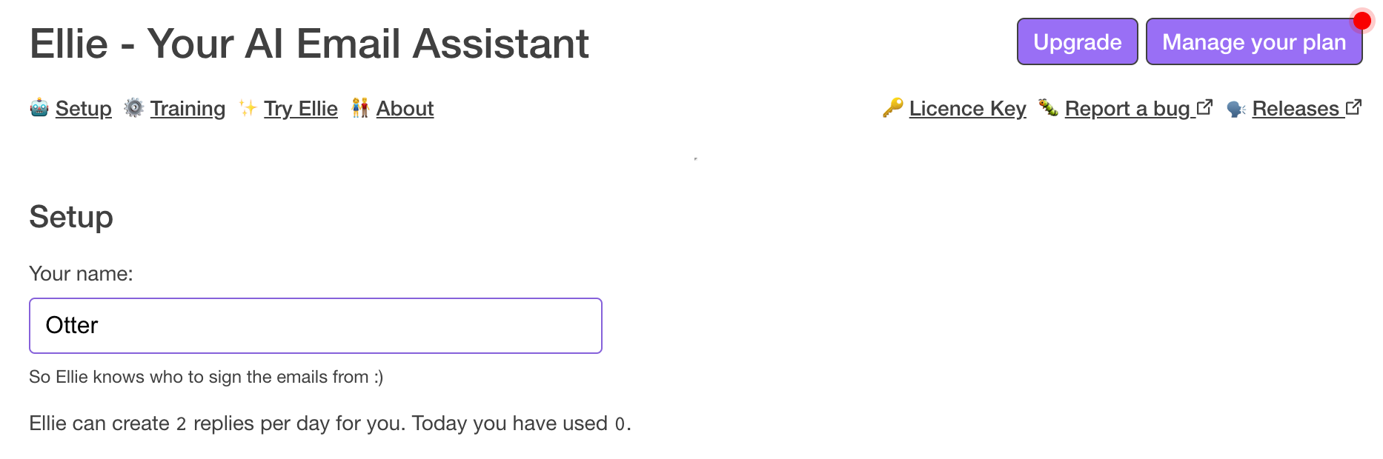View the Releases link
1383x459 pixels.
pos(1296,109)
